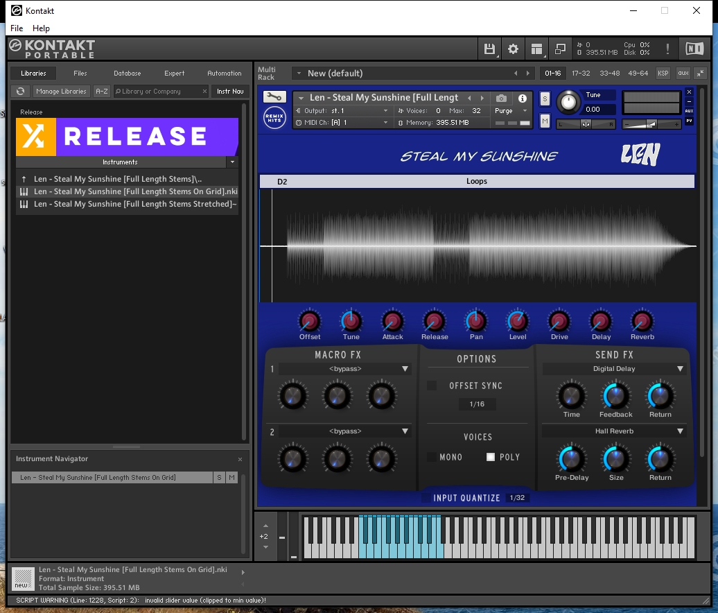Expand the file info arrow in the status area
This screenshot has height=613, width=718.
[x=243, y=572]
